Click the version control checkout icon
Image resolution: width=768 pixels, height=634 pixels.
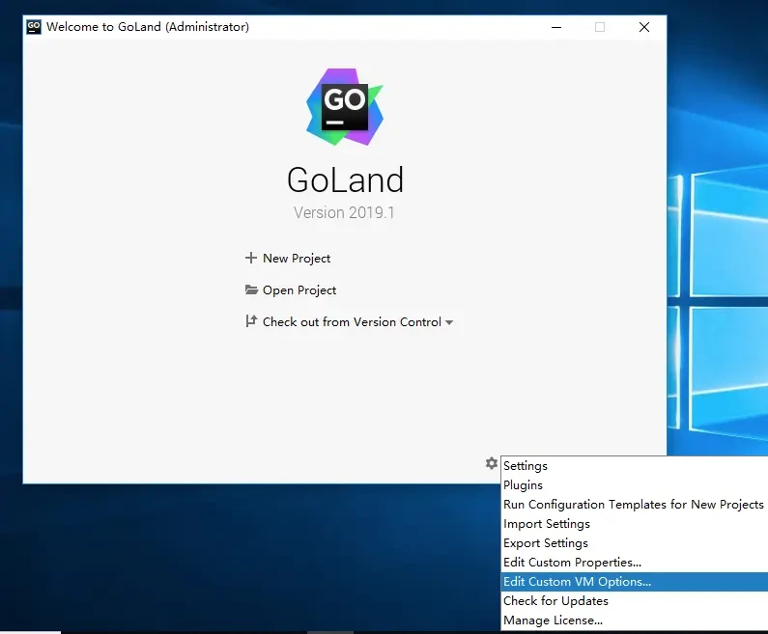click(251, 322)
